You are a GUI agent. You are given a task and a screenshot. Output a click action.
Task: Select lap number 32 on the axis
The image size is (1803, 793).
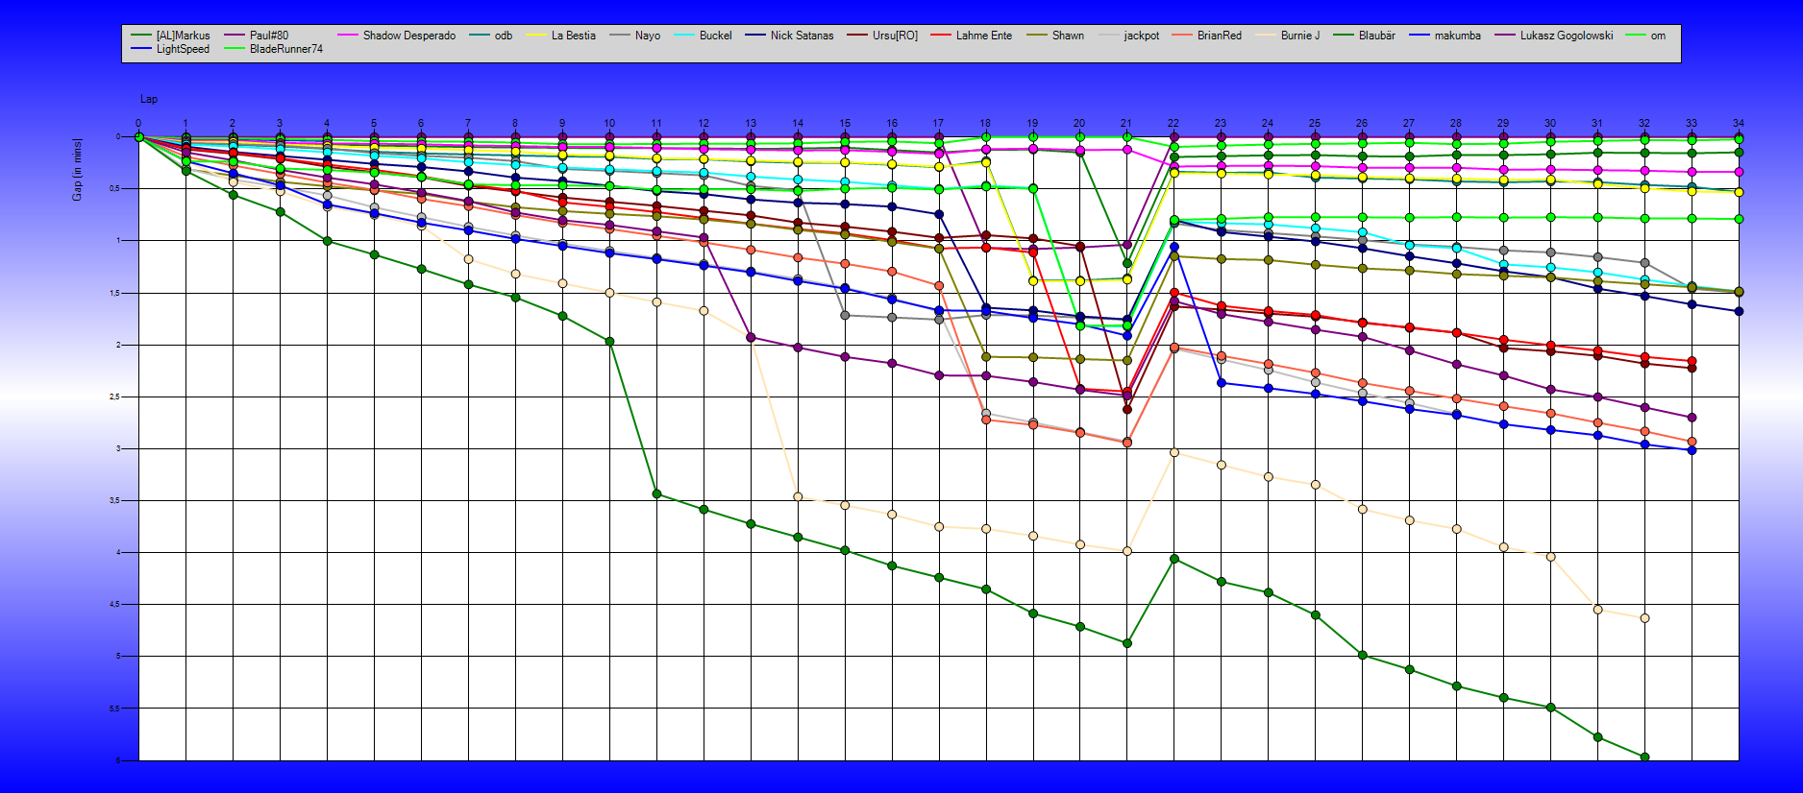tap(1644, 123)
